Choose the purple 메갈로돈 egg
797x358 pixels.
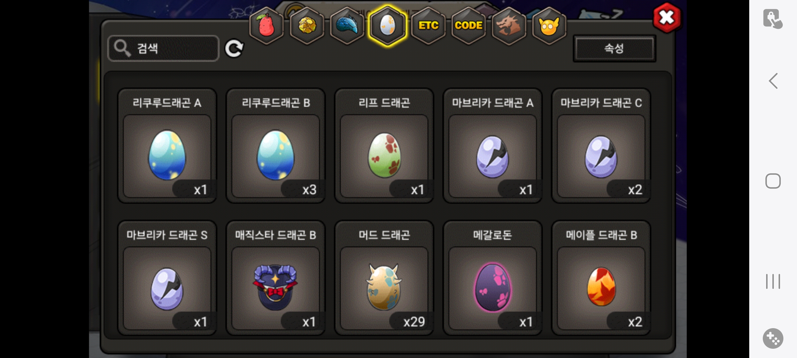point(492,278)
